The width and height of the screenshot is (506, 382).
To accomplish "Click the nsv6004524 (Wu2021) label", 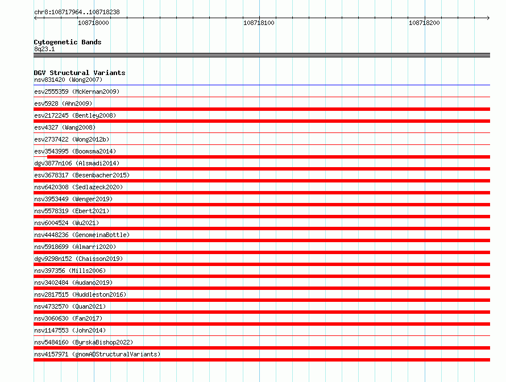I will tap(67, 223).
